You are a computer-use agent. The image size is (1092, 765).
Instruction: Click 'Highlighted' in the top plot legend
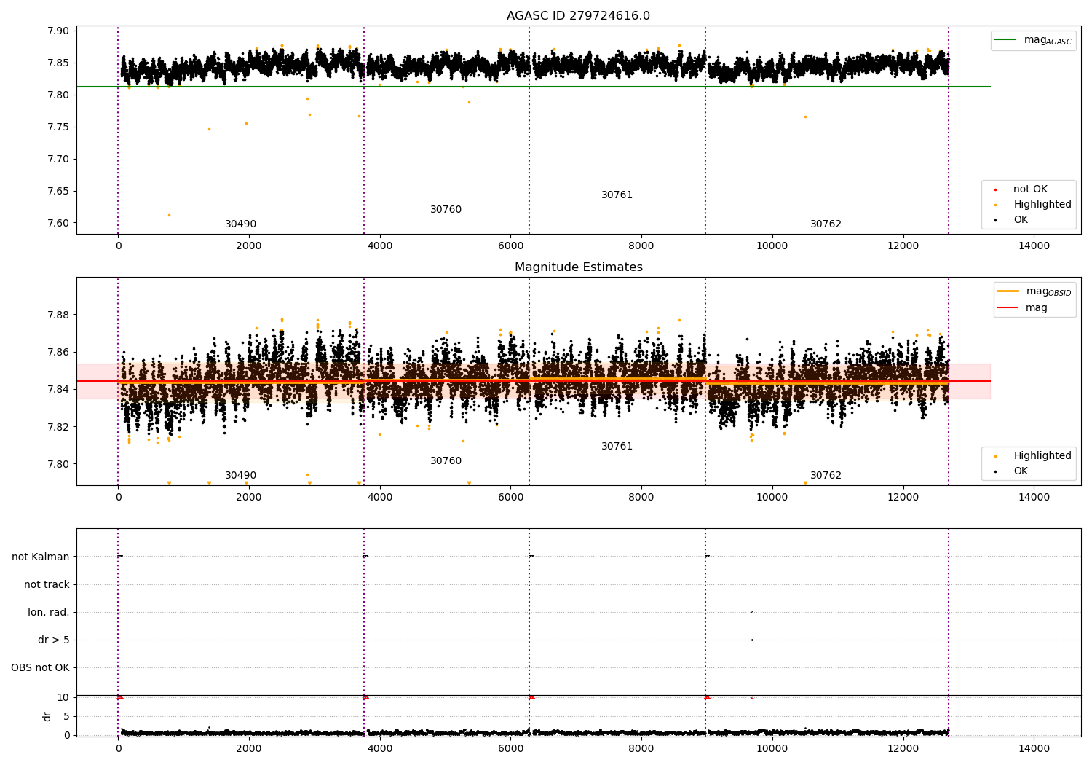coord(1042,205)
